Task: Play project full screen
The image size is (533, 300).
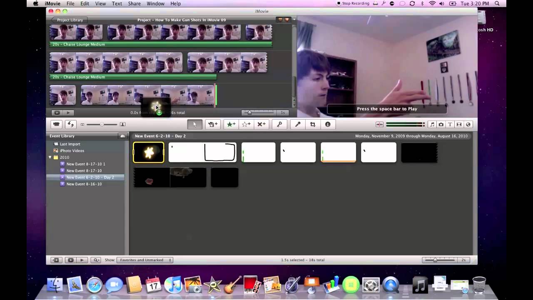Action: pyautogui.click(x=57, y=112)
